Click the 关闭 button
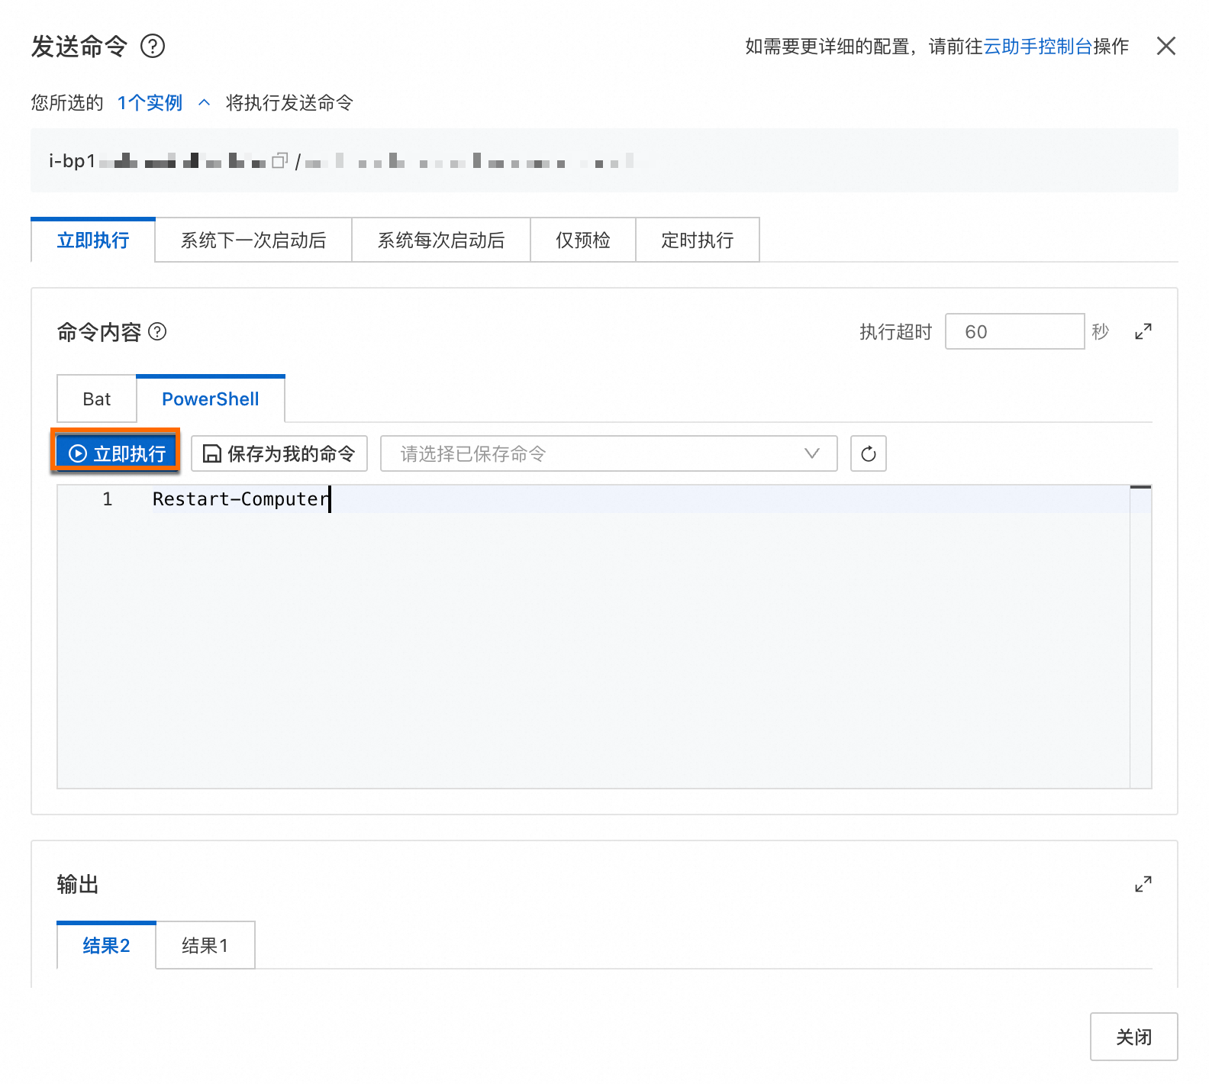 pos(1133,1037)
